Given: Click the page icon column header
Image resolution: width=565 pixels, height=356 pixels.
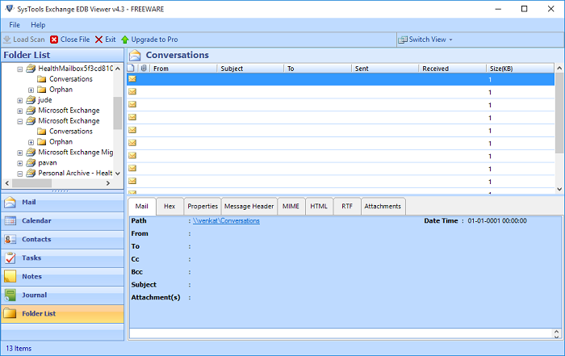Looking at the screenshot, I should point(131,68).
